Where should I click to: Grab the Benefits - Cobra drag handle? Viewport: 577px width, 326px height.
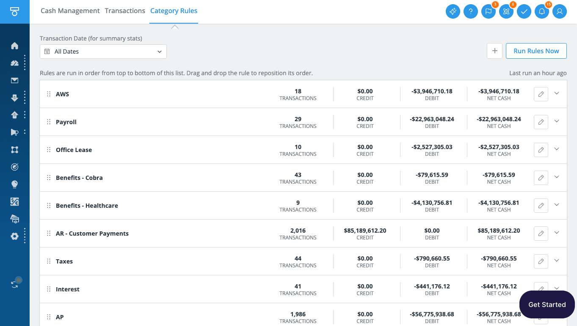(x=49, y=178)
